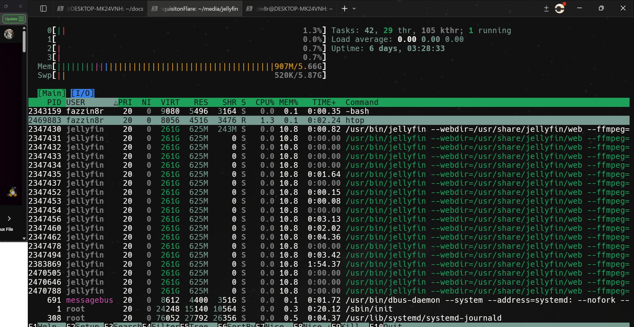Switch to the DESKTOP-MK24VNH: ~ tab

(290, 9)
